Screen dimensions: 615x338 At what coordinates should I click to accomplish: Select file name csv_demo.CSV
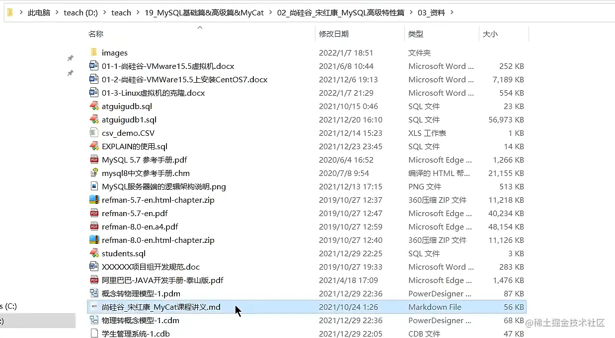tap(128, 133)
